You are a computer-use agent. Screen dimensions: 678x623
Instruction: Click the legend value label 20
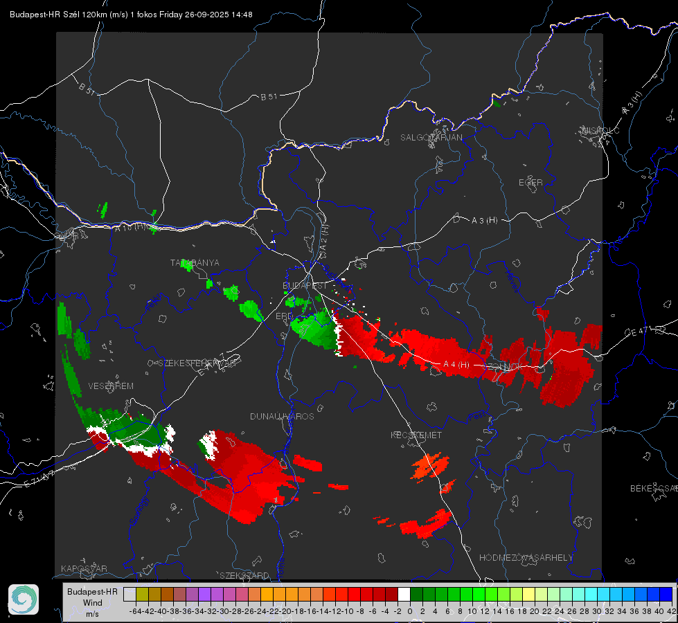(535, 611)
